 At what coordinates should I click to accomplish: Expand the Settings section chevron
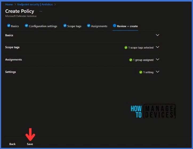coord(158,72)
